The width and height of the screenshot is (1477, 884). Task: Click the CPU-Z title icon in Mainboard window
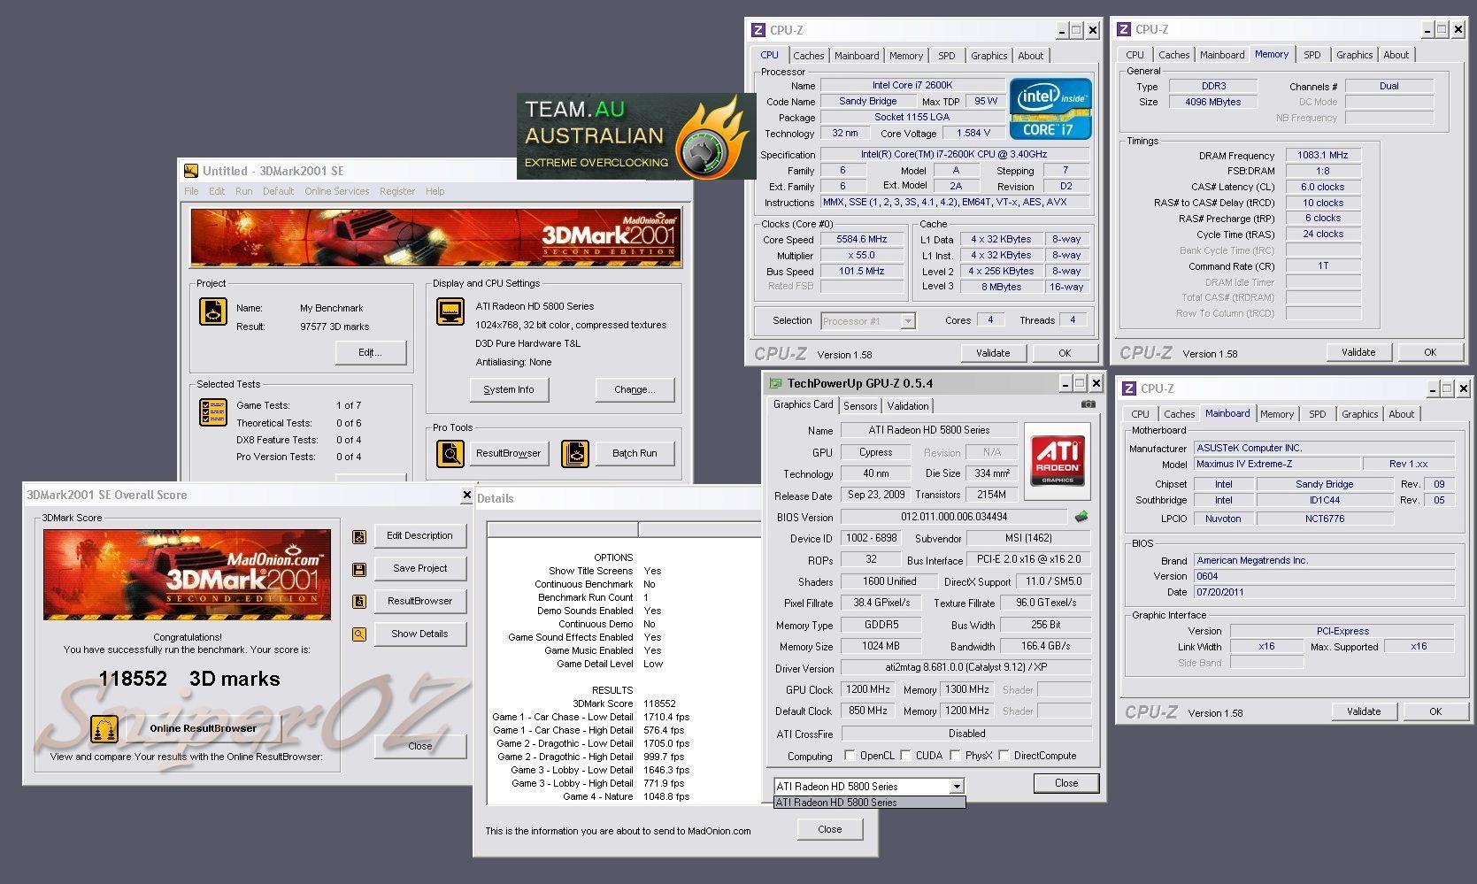click(x=1129, y=388)
